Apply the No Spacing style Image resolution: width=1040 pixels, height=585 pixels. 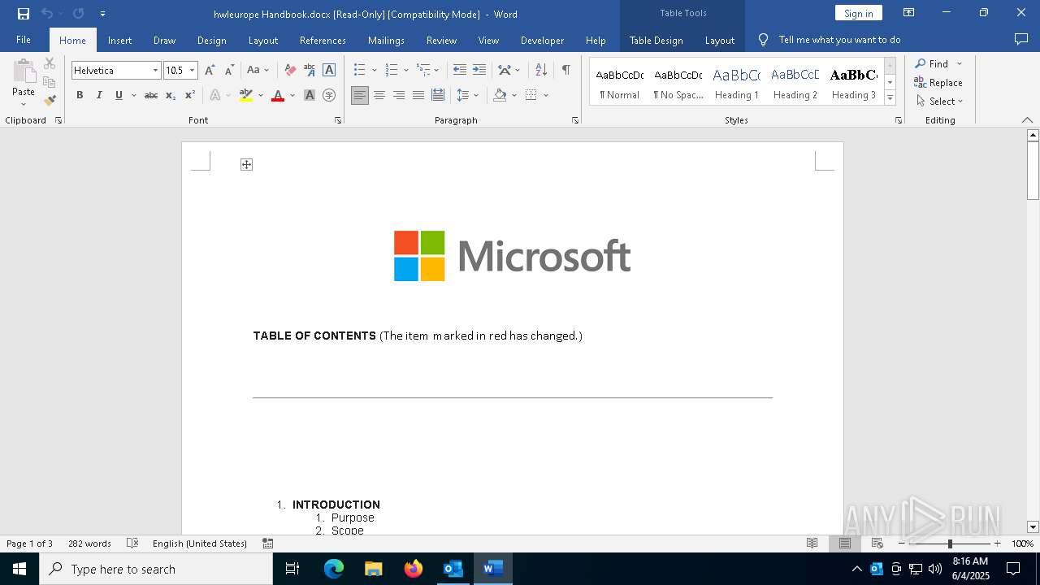click(x=678, y=83)
